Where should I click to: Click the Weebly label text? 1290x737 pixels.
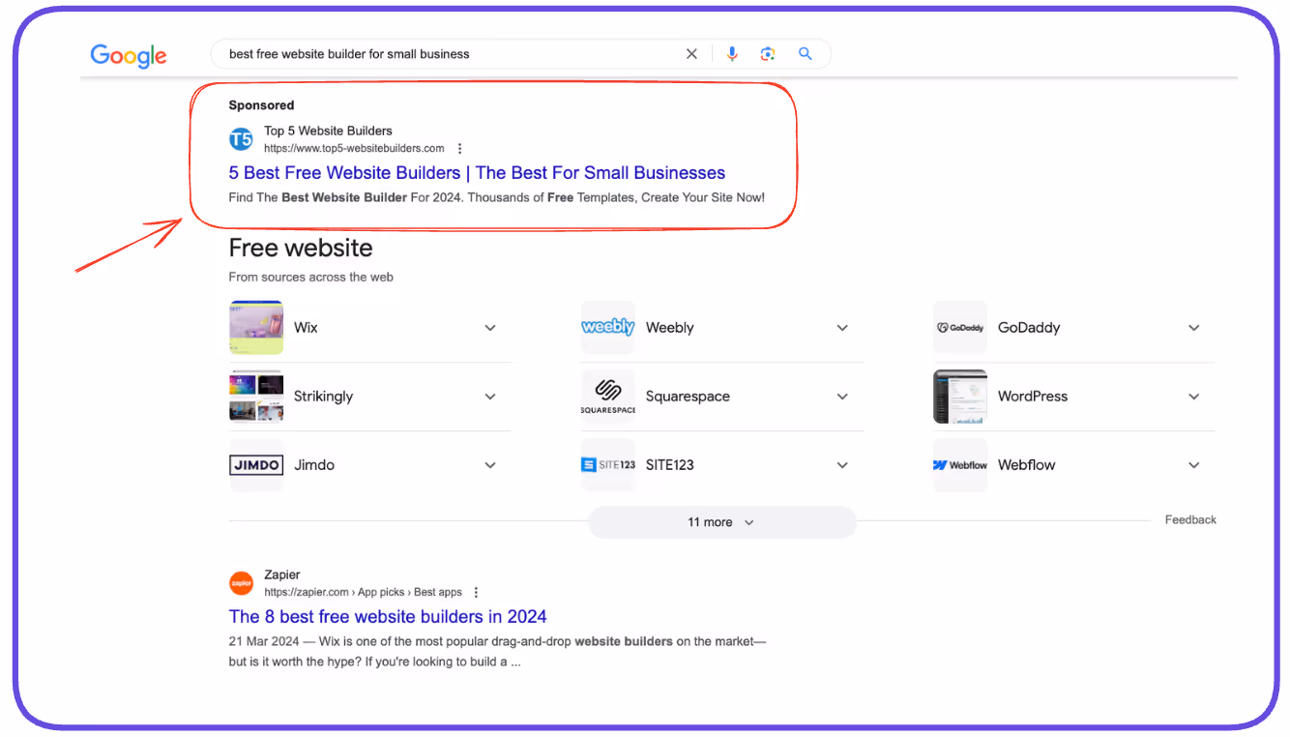670,328
